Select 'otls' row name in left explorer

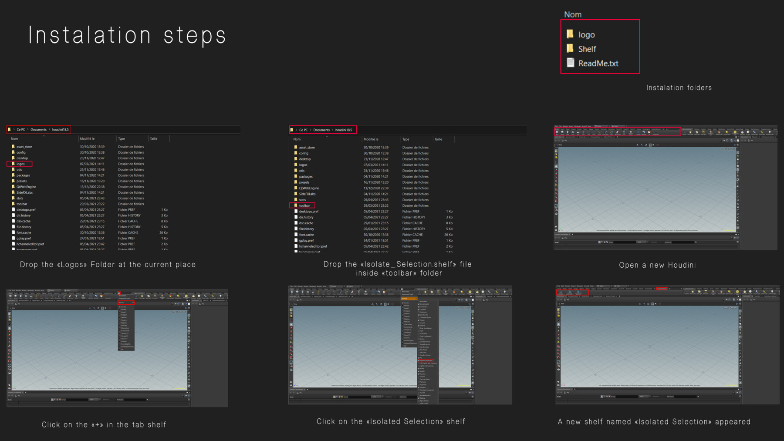point(19,169)
